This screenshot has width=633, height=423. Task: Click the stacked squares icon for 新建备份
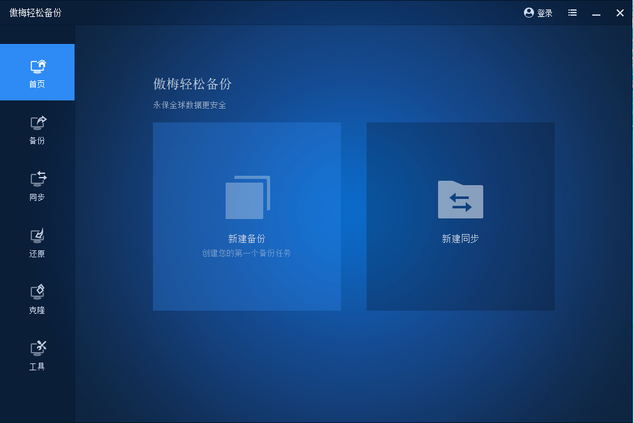pos(248,197)
